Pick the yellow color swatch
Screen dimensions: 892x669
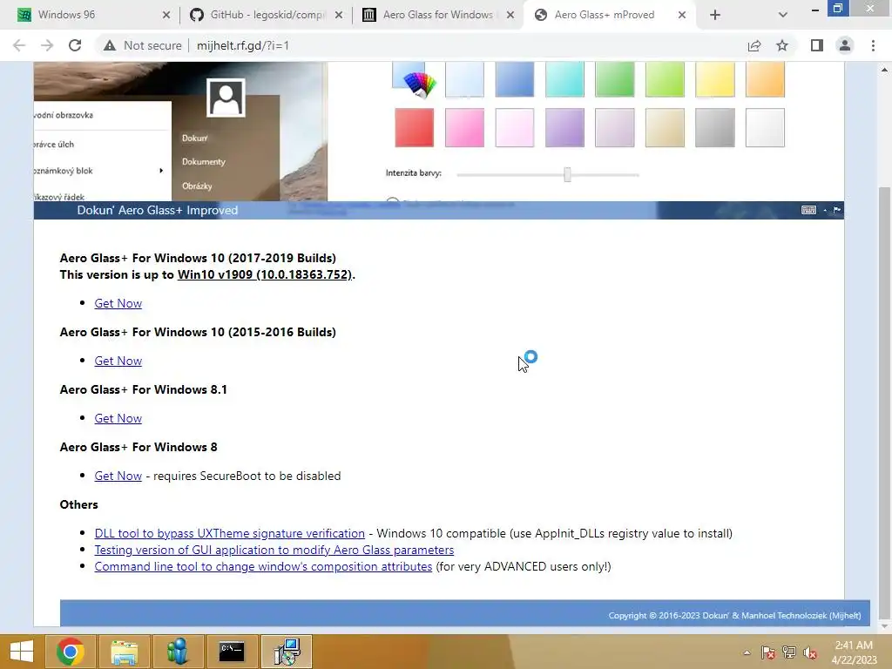pyautogui.click(x=714, y=79)
